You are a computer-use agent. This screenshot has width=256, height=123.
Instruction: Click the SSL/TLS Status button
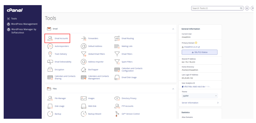(200, 52)
